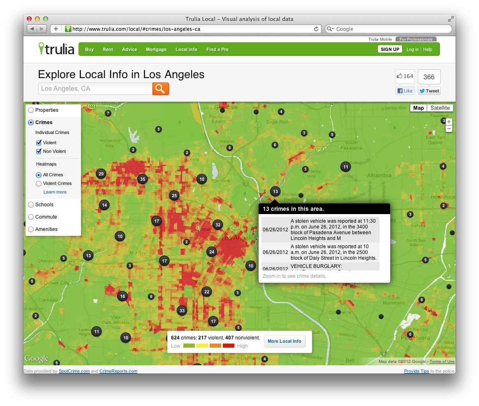
Task: Select the Schools radio button
Action: tap(31, 205)
